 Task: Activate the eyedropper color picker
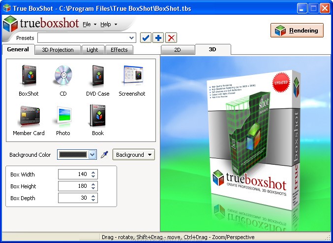(104, 155)
